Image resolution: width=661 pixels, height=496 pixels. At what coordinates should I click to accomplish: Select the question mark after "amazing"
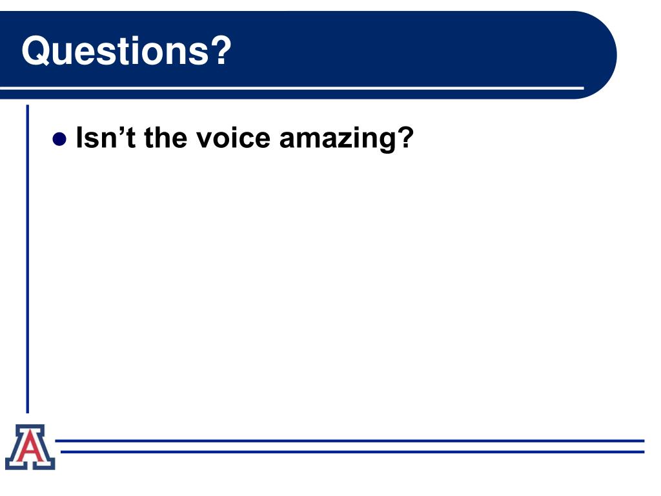pos(405,137)
